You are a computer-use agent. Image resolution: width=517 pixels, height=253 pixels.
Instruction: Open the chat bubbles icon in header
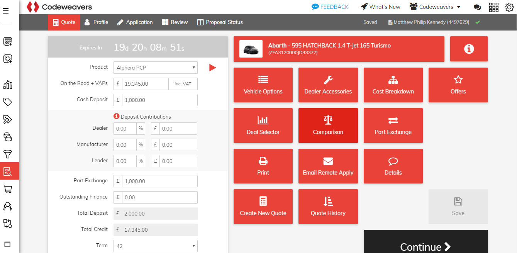(477, 7)
